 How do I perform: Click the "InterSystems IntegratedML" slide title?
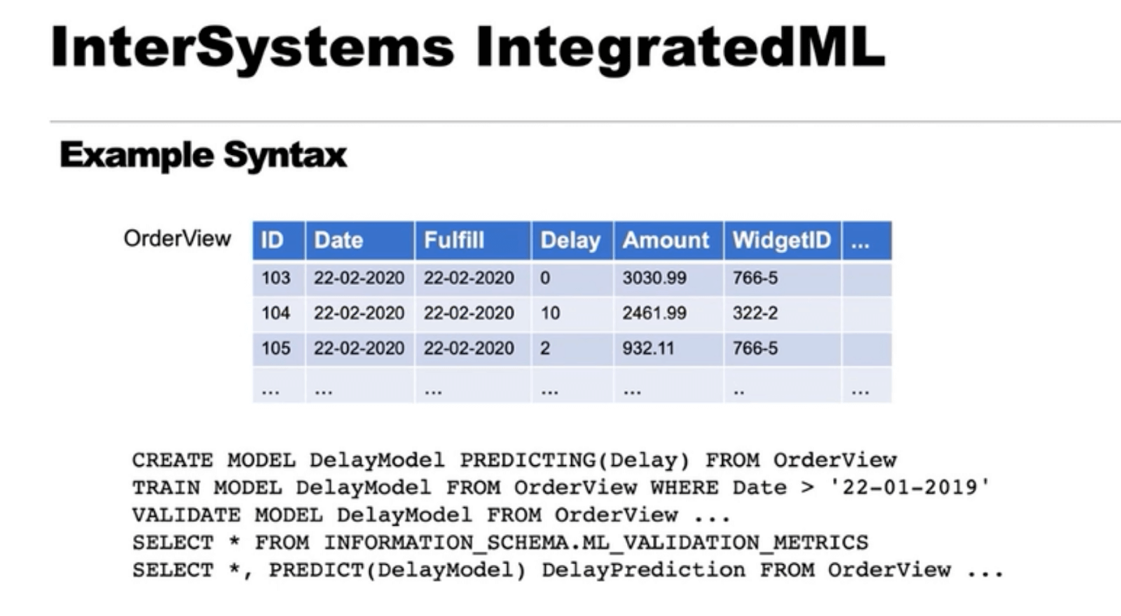tap(468, 48)
